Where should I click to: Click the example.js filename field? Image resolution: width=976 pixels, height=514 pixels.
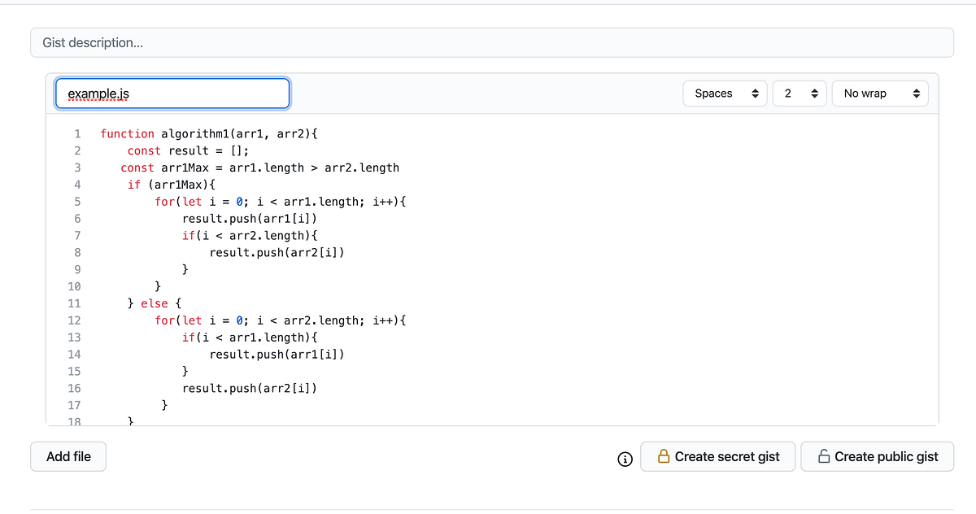coord(172,93)
